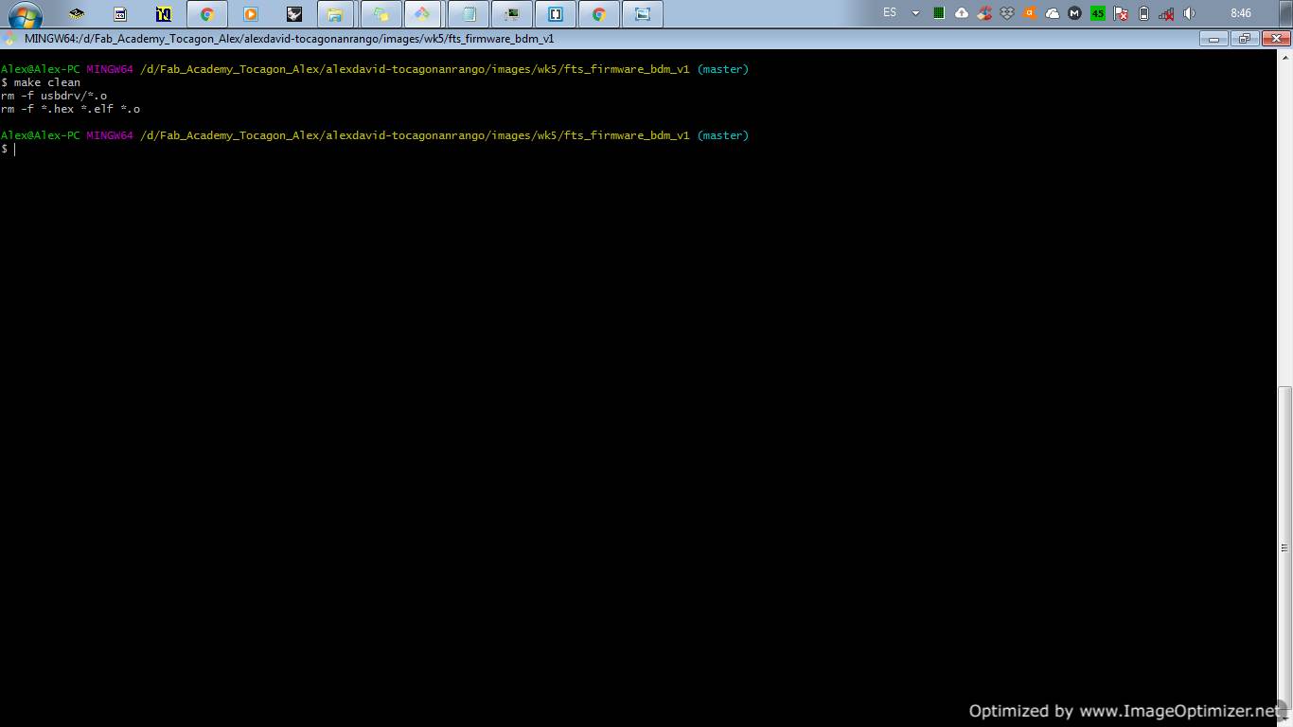Open the network signal tray icon
Screen dimensions: 1293x727
(1166, 13)
